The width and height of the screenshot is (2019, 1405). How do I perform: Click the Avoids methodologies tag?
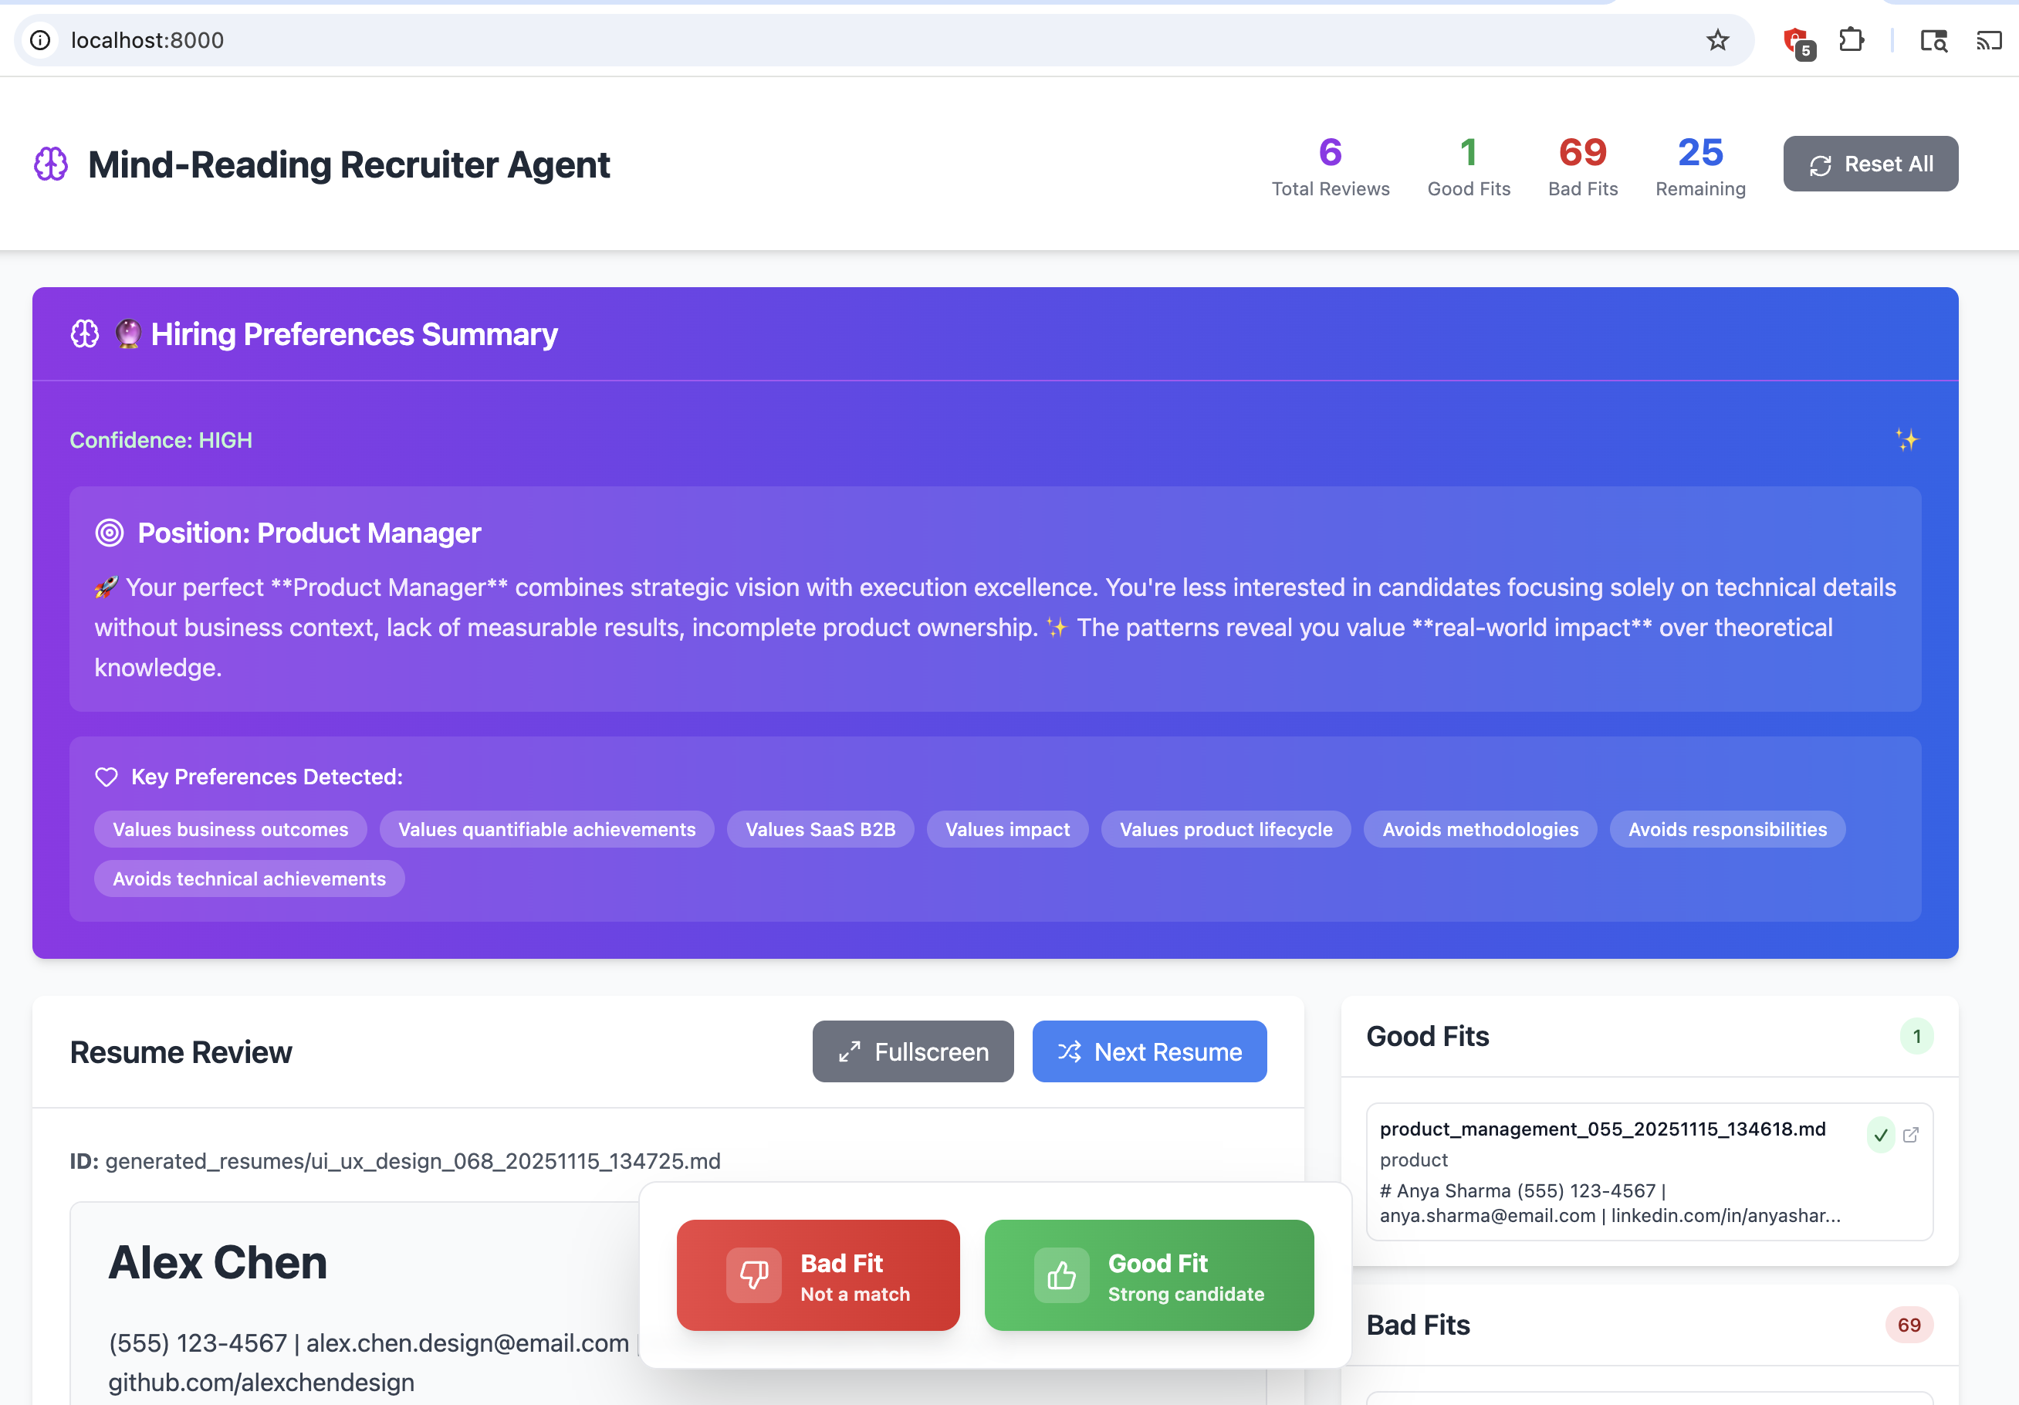click(x=1479, y=830)
